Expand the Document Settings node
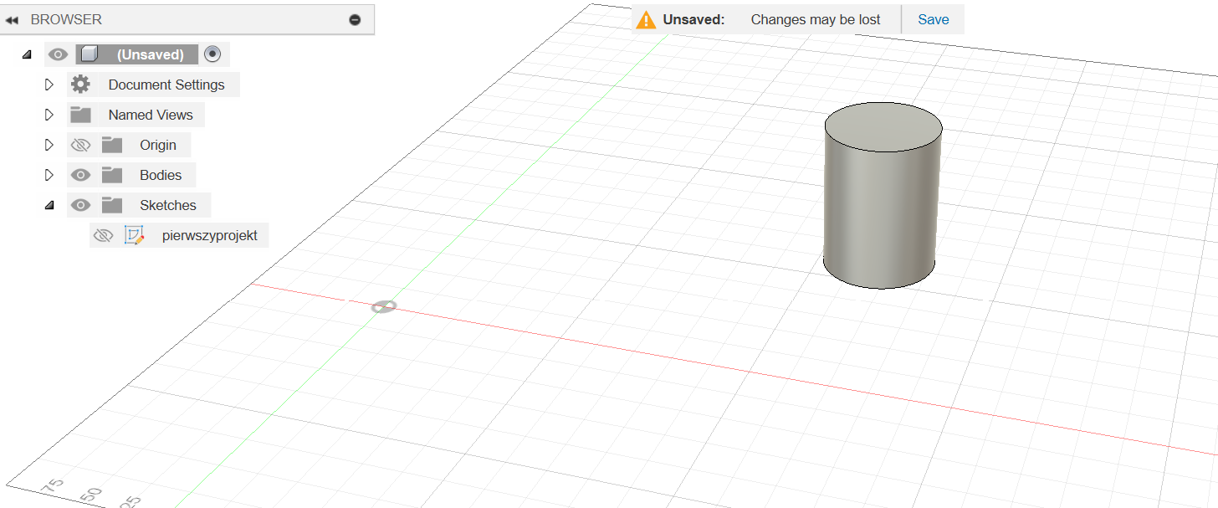1218x508 pixels. pyautogui.click(x=49, y=85)
